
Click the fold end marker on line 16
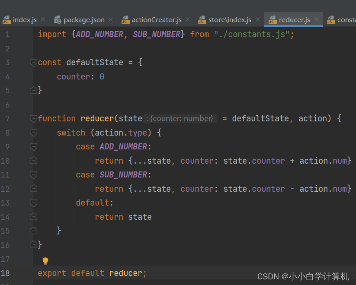point(34,245)
